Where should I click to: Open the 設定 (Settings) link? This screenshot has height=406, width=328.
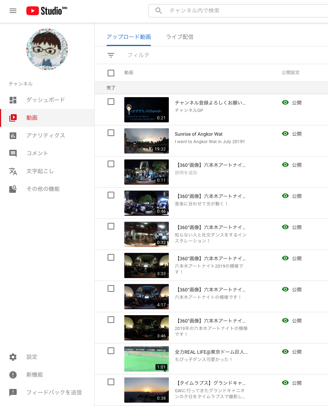click(x=13, y=357)
